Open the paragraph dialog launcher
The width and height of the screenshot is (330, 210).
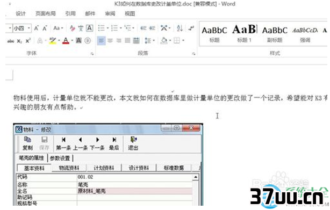(193, 54)
